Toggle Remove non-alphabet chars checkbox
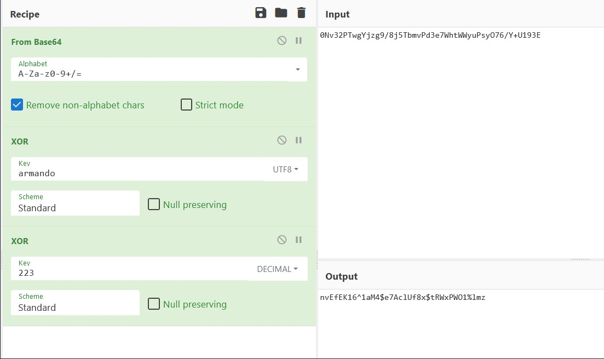Viewport: 604px width, 359px height. click(17, 105)
